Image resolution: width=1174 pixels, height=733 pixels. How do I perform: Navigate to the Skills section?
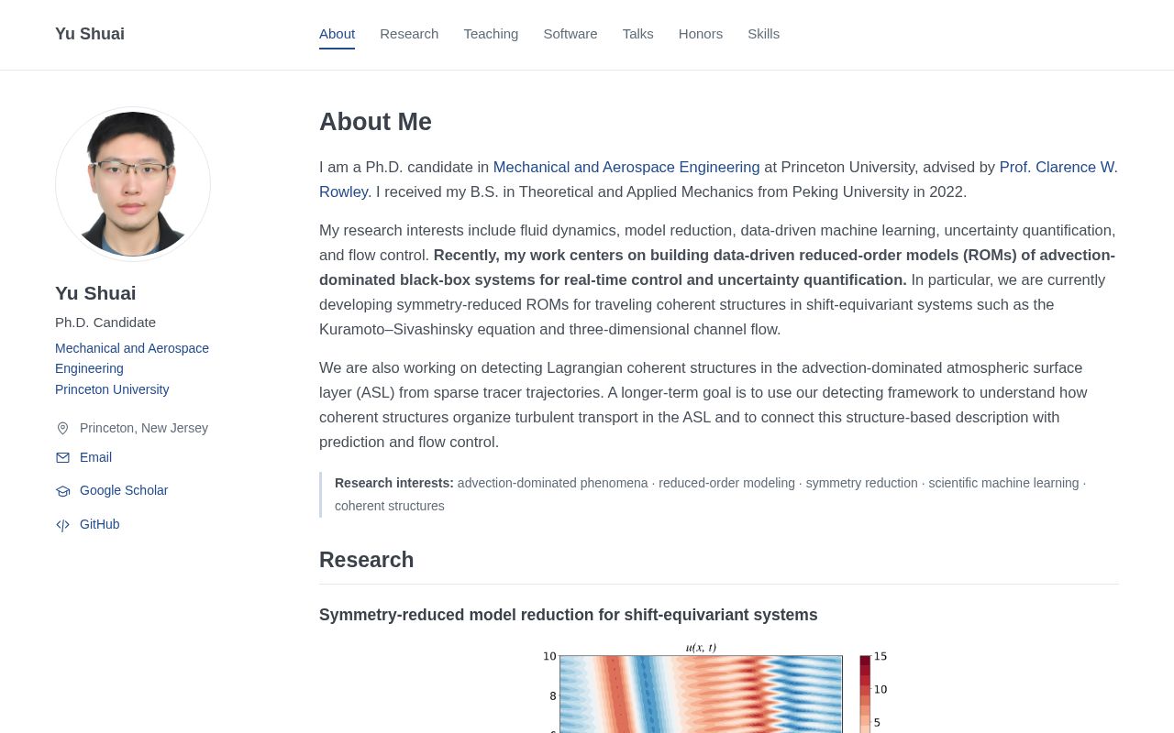click(763, 34)
